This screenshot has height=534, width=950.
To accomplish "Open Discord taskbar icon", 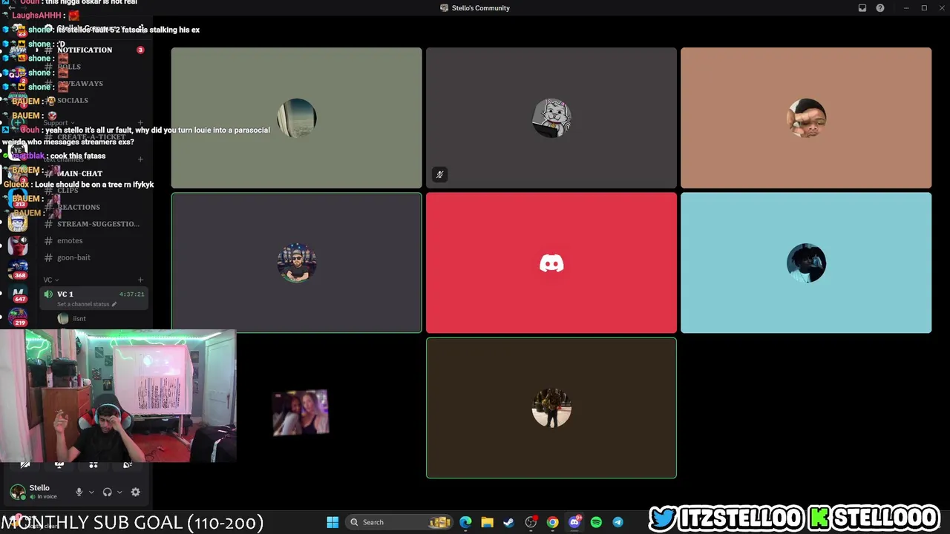I will coord(574,522).
